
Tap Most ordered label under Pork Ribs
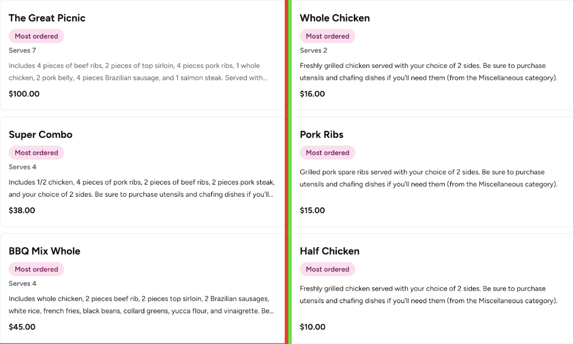tap(328, 153)
